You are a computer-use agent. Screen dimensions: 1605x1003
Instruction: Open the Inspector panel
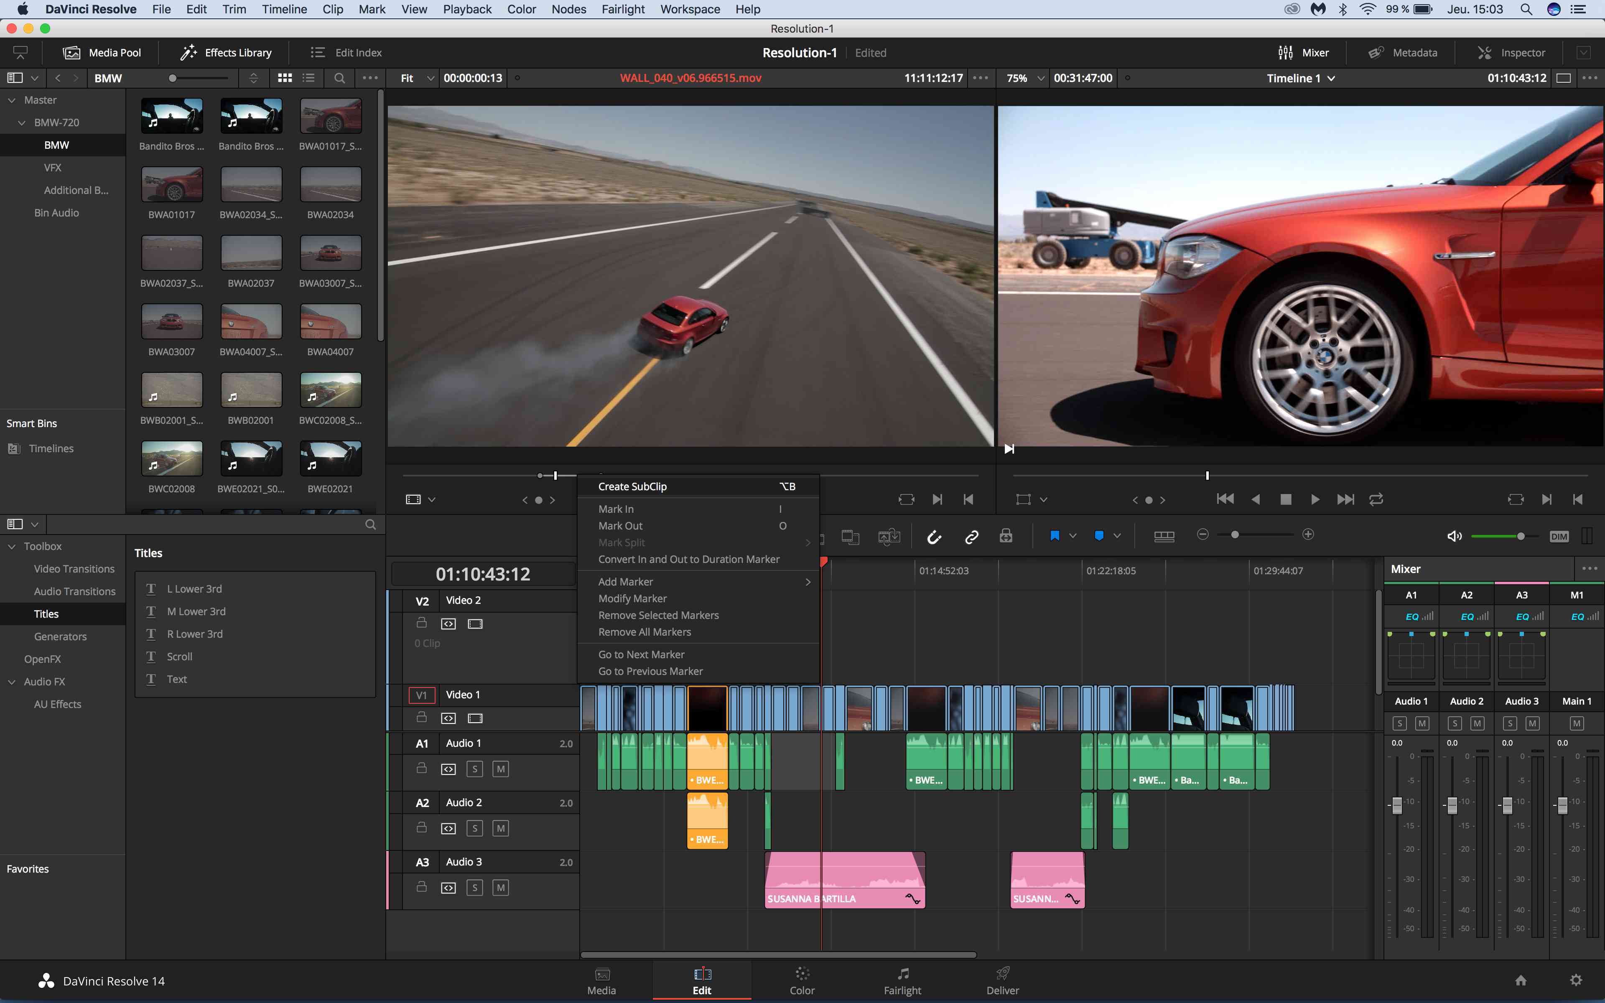pos(1511,52)
